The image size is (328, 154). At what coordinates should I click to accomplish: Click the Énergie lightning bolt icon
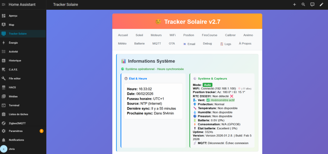[4, 42]
